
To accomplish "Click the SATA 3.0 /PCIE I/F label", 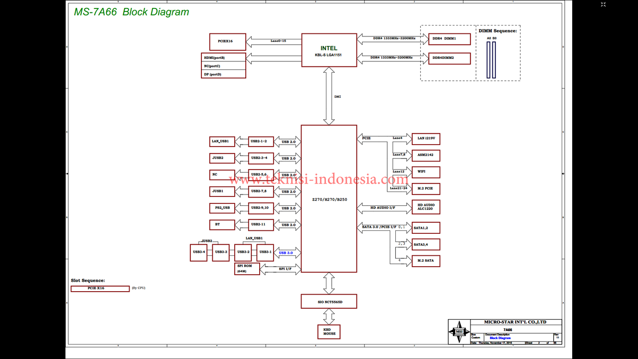I will click(379, 227).
